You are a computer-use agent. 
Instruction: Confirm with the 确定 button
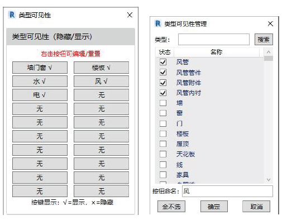[214, 207]
